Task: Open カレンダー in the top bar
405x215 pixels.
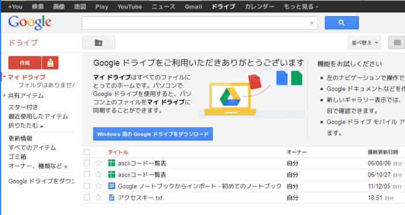Action: (260, 7)
